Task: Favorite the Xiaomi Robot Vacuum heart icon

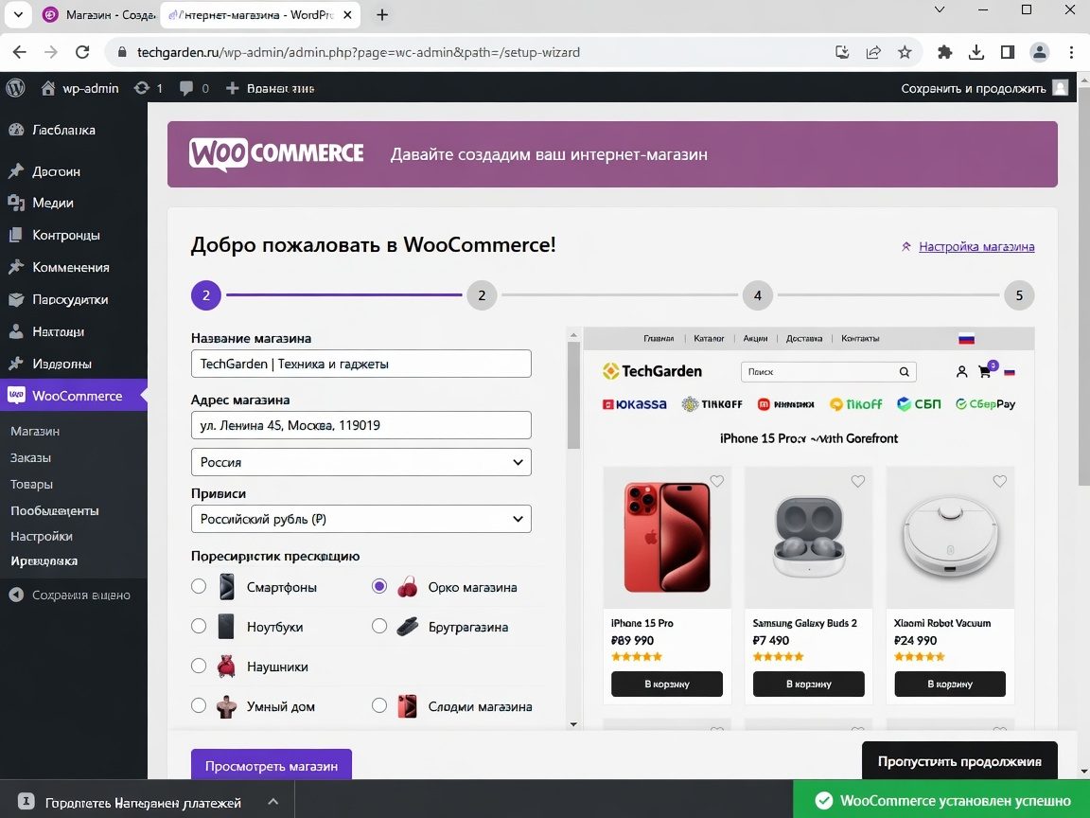Action: coord(999,481)
